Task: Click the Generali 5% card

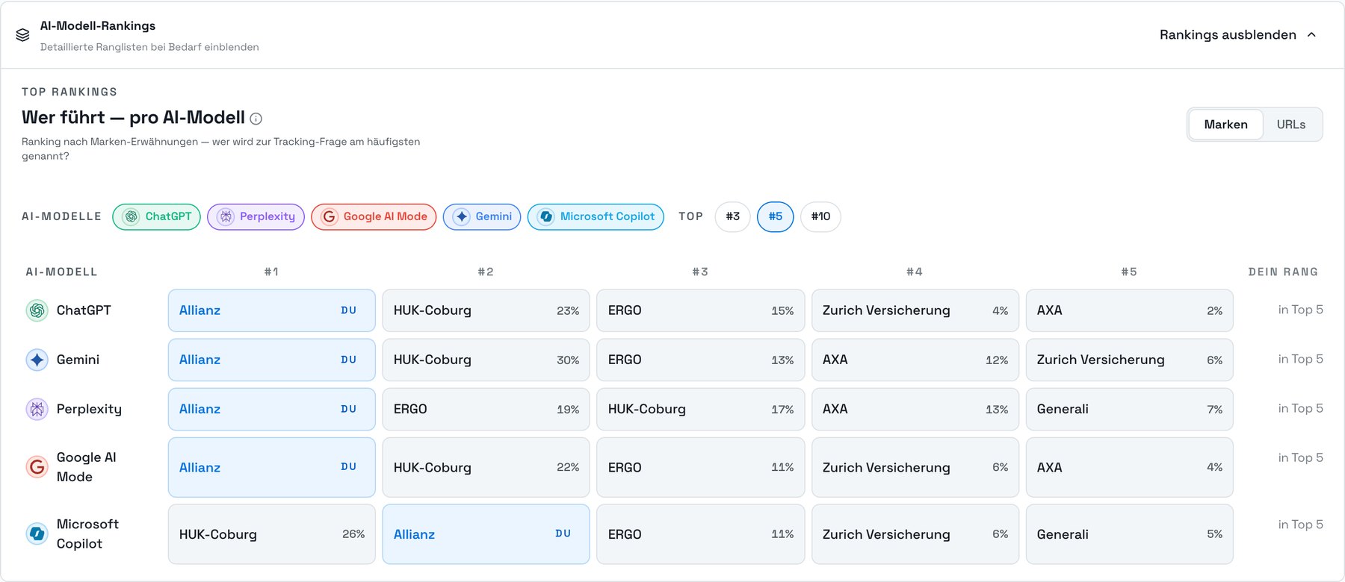Action: tap(1130, 534)
